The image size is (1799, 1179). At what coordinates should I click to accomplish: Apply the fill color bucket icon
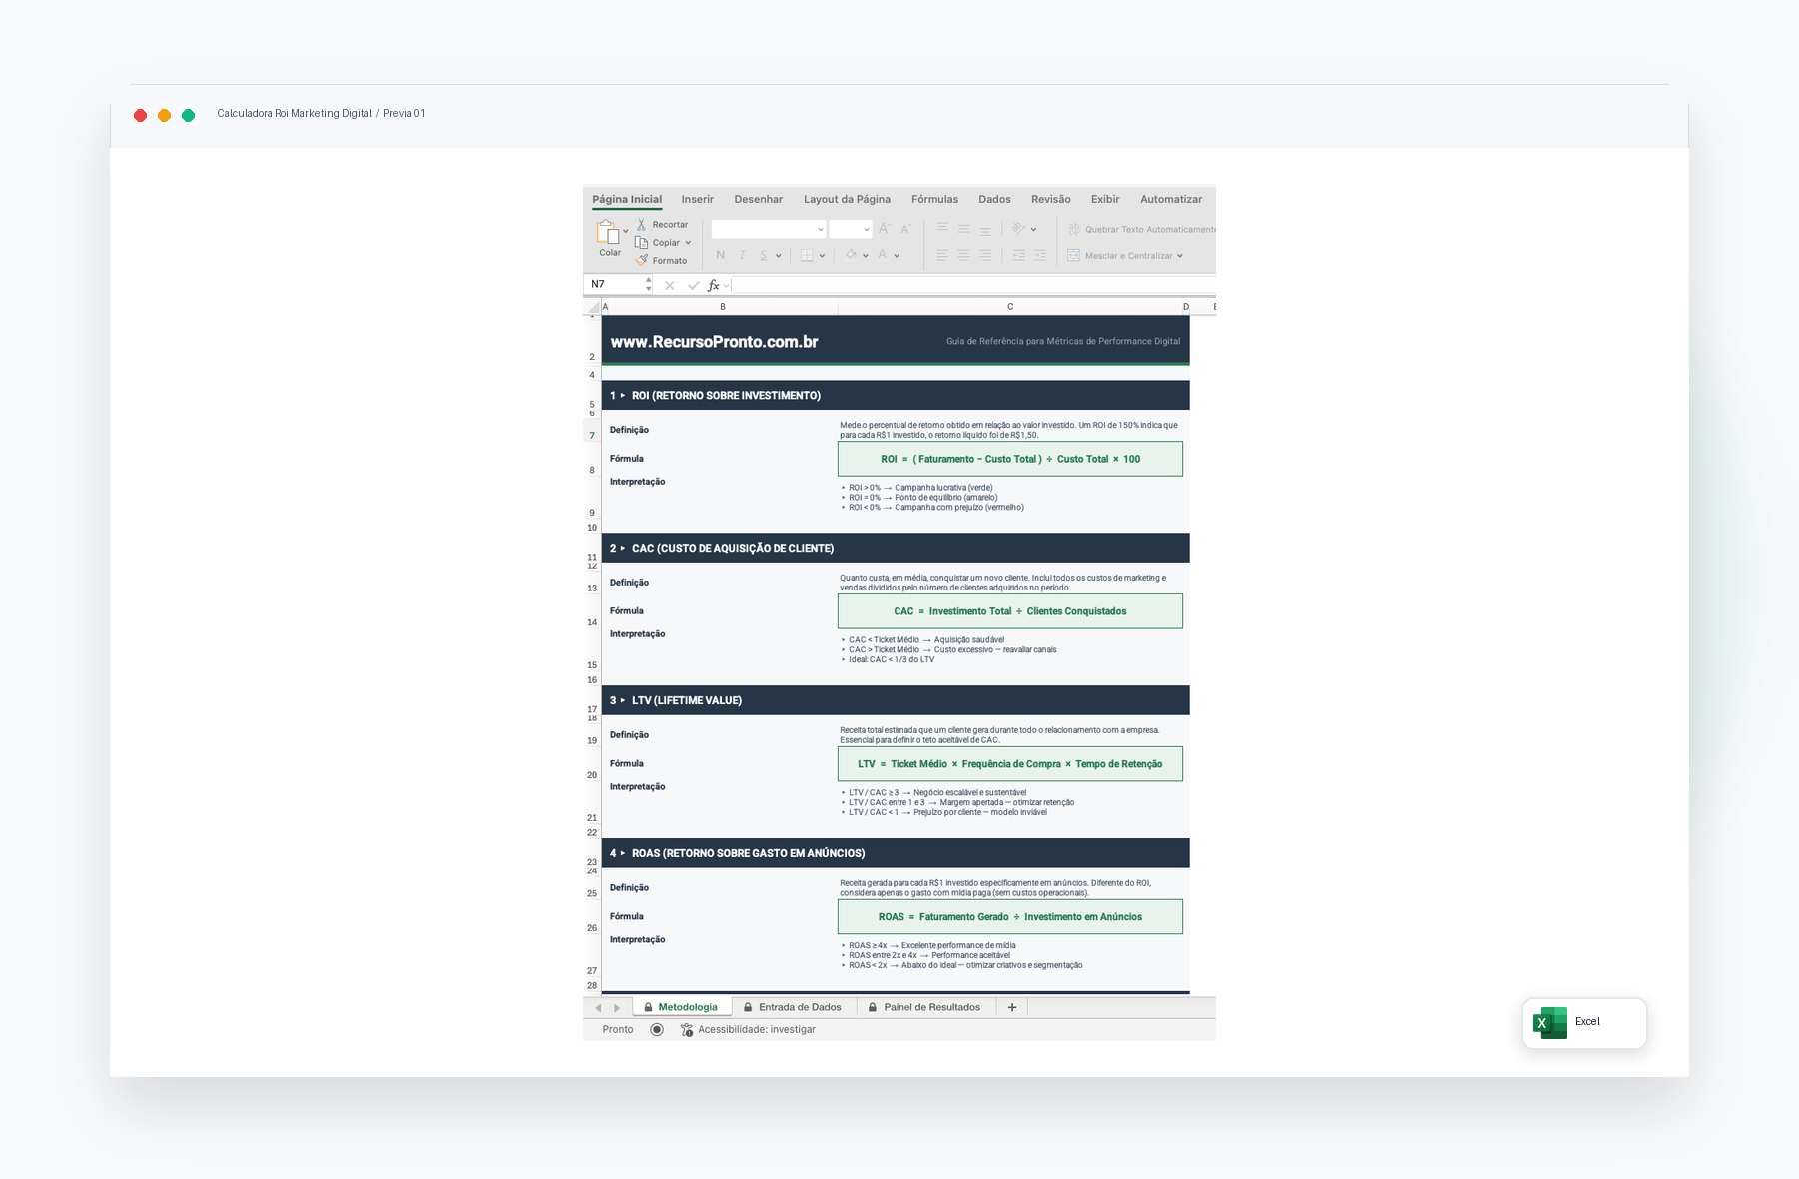pyautogui.click(x=851, y=255)
